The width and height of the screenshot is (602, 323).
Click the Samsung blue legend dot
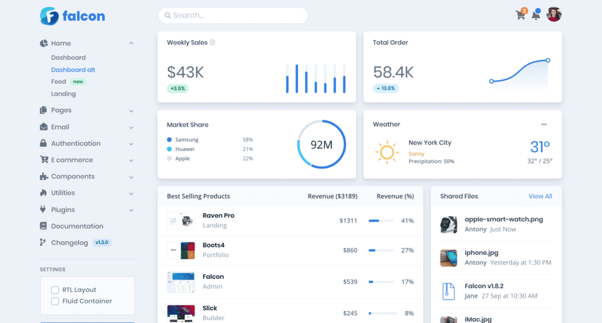(x=169, y=140)
